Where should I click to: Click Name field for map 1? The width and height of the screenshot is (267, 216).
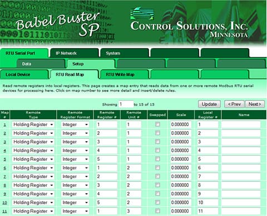tap(241, 124)
